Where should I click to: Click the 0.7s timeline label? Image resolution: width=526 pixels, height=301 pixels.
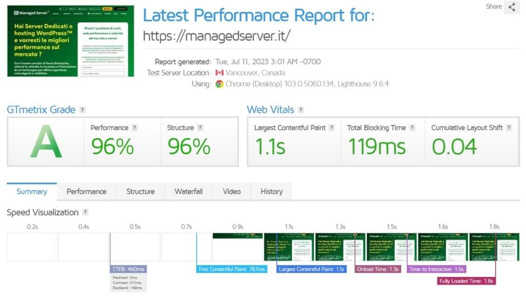pyautogui.click(x=186, y=227)
